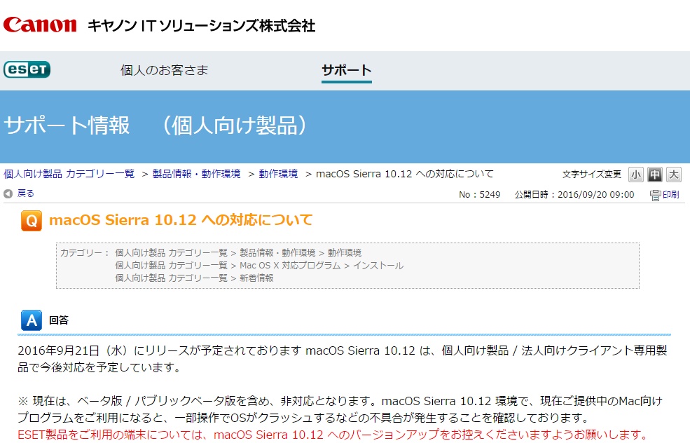Image resolution: width=690 pixels, height=443 pixels.
Task: Click the カテゴリー： label
Action: [x=84, y=253]
